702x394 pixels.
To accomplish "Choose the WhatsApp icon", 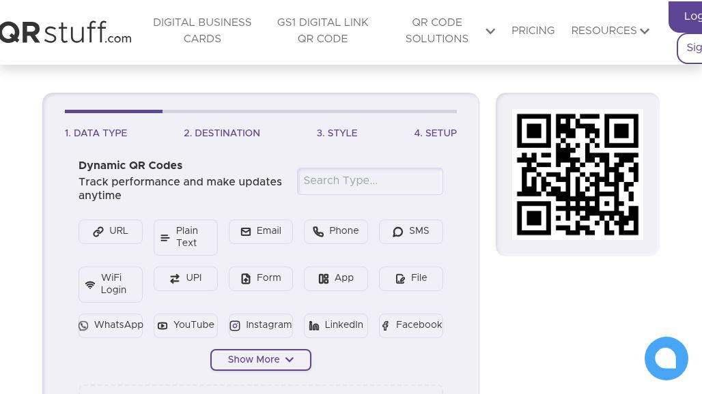I will [83, 326].
